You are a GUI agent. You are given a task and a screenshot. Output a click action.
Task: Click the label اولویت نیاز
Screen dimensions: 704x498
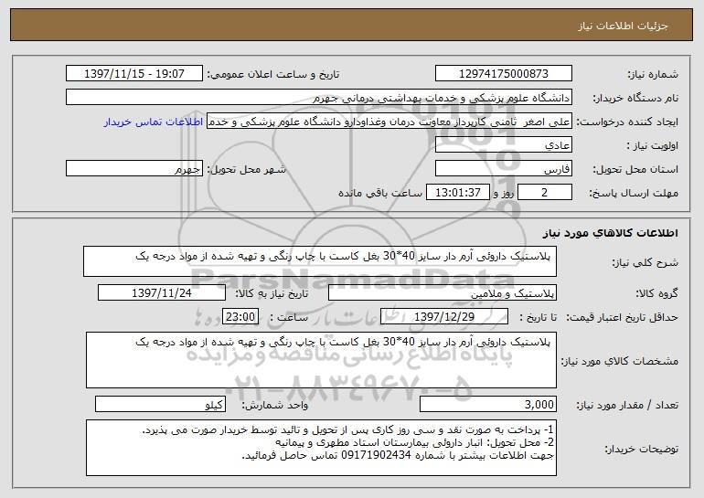[x=653, y=145]
